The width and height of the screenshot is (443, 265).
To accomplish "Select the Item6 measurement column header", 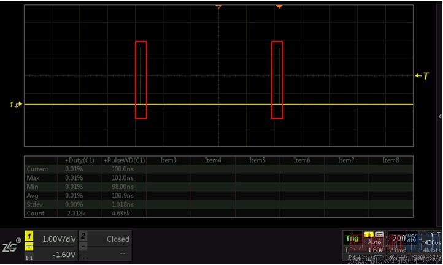I will [302, 160].
